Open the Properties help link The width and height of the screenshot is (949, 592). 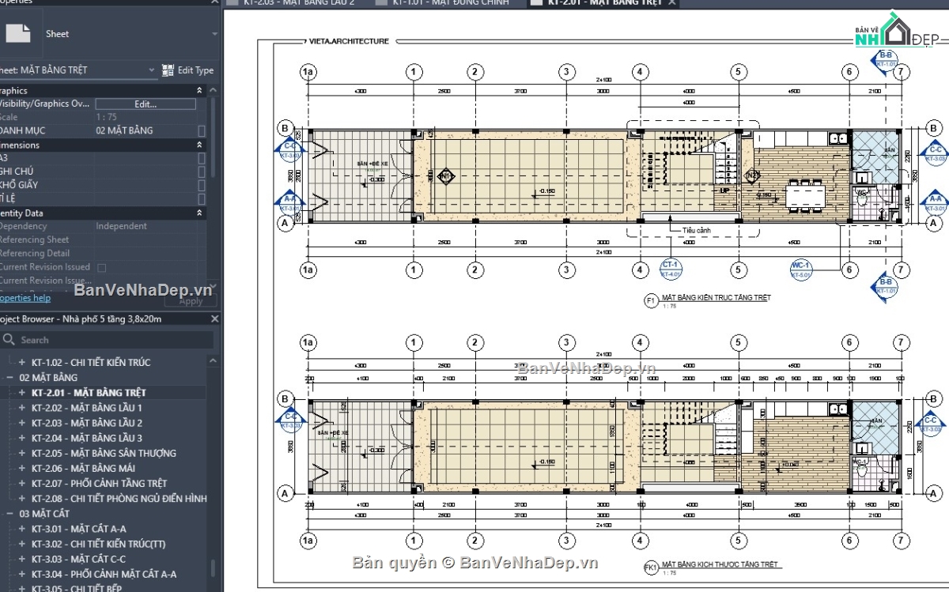[25, 298]
